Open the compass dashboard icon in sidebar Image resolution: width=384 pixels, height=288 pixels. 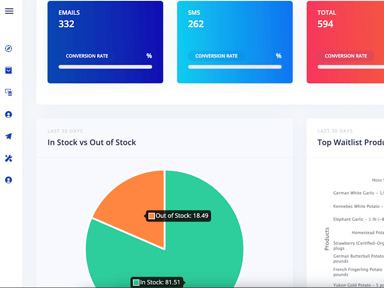pos(9,48)
